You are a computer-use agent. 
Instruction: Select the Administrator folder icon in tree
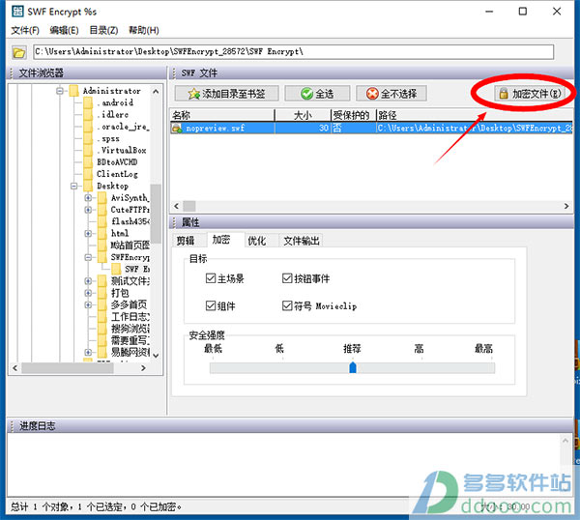74,91
